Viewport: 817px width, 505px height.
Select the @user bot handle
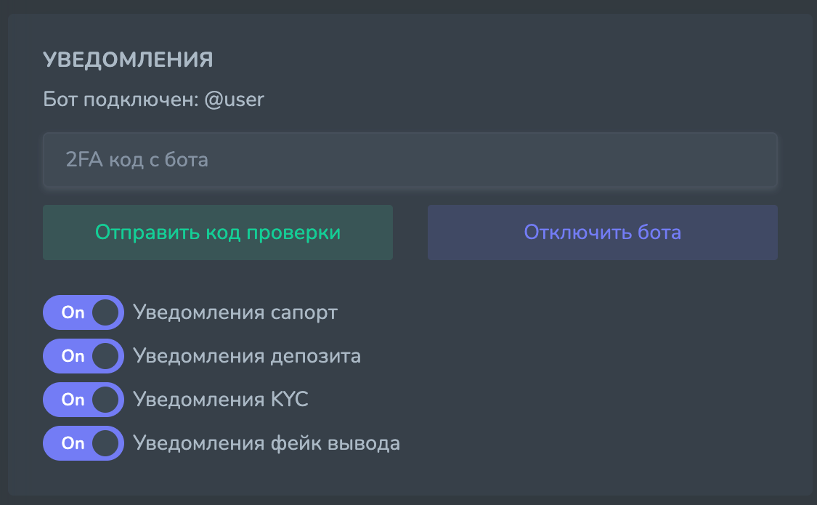pyautogui.click(x=234, y=99)
